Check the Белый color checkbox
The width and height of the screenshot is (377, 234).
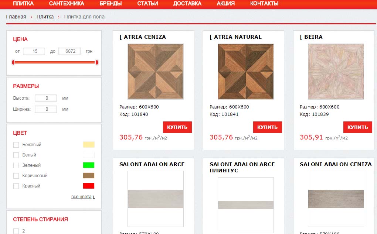point(16,155)
